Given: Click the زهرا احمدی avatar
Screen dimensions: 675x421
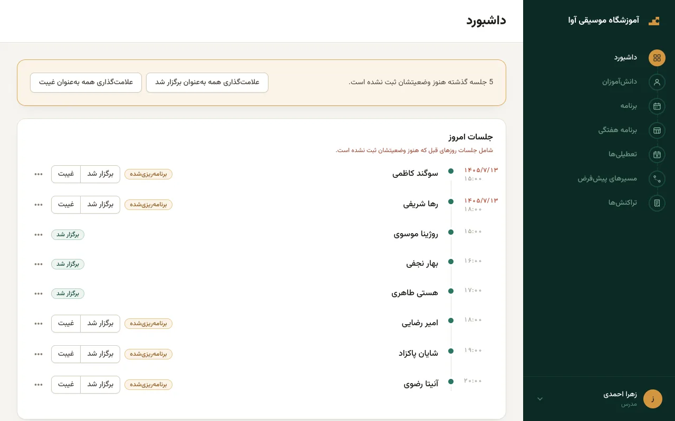Looking at the screenshot, I should pyautogui.click(x=653, y=399).
